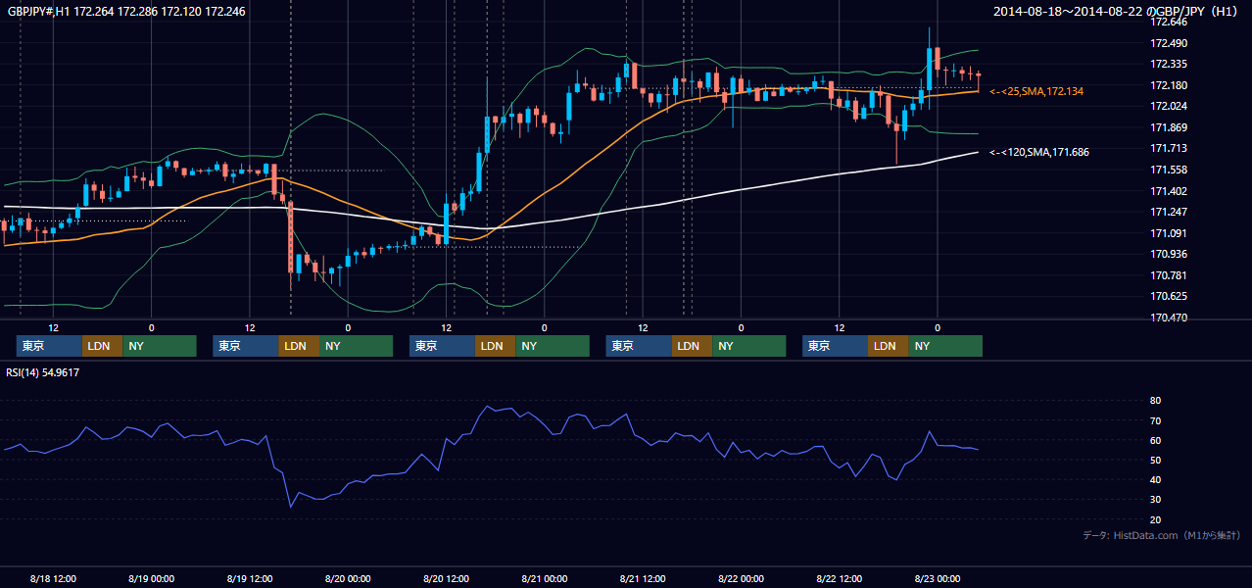Click the 171.247 price axis label
The width and height of the screenshot is (1252, 588).
pos(1170,212)
